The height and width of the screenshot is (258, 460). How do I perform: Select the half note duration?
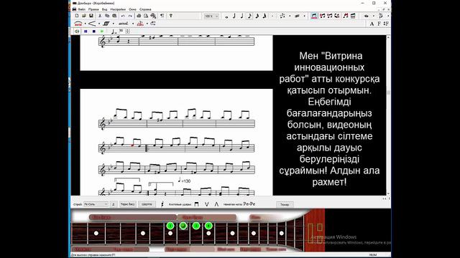point(234,16)
